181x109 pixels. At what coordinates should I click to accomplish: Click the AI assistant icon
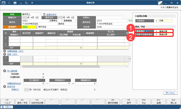[160, 3]
